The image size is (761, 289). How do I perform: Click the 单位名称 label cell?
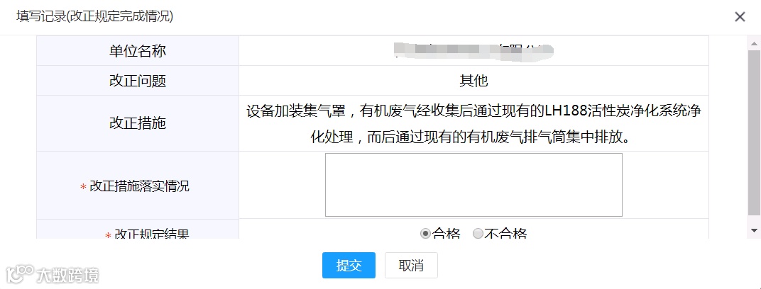[x=138, y=50]
